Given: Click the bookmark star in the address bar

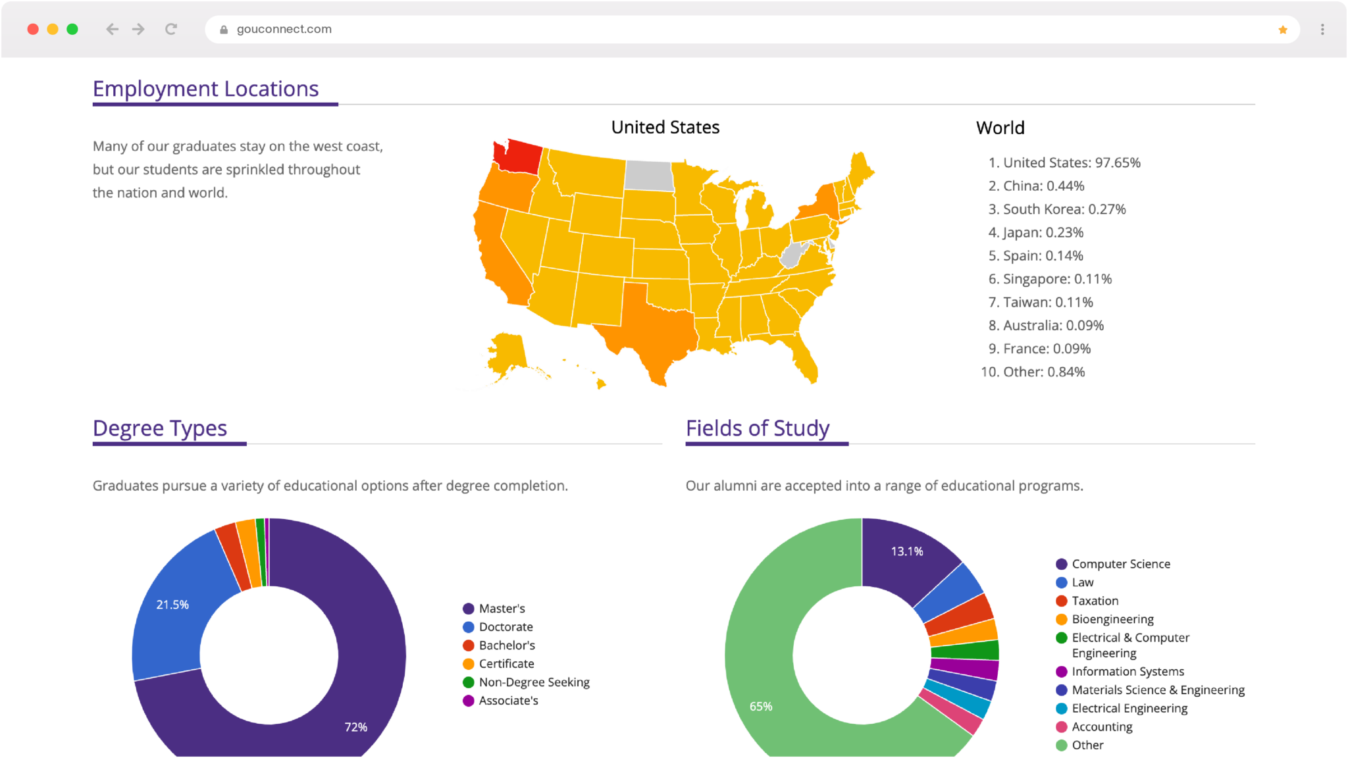Looking at the screenshot, I should click(1282, 29).
